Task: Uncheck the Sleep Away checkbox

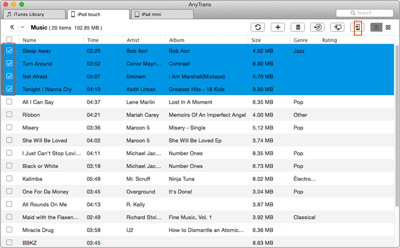Action: [9, 50]
